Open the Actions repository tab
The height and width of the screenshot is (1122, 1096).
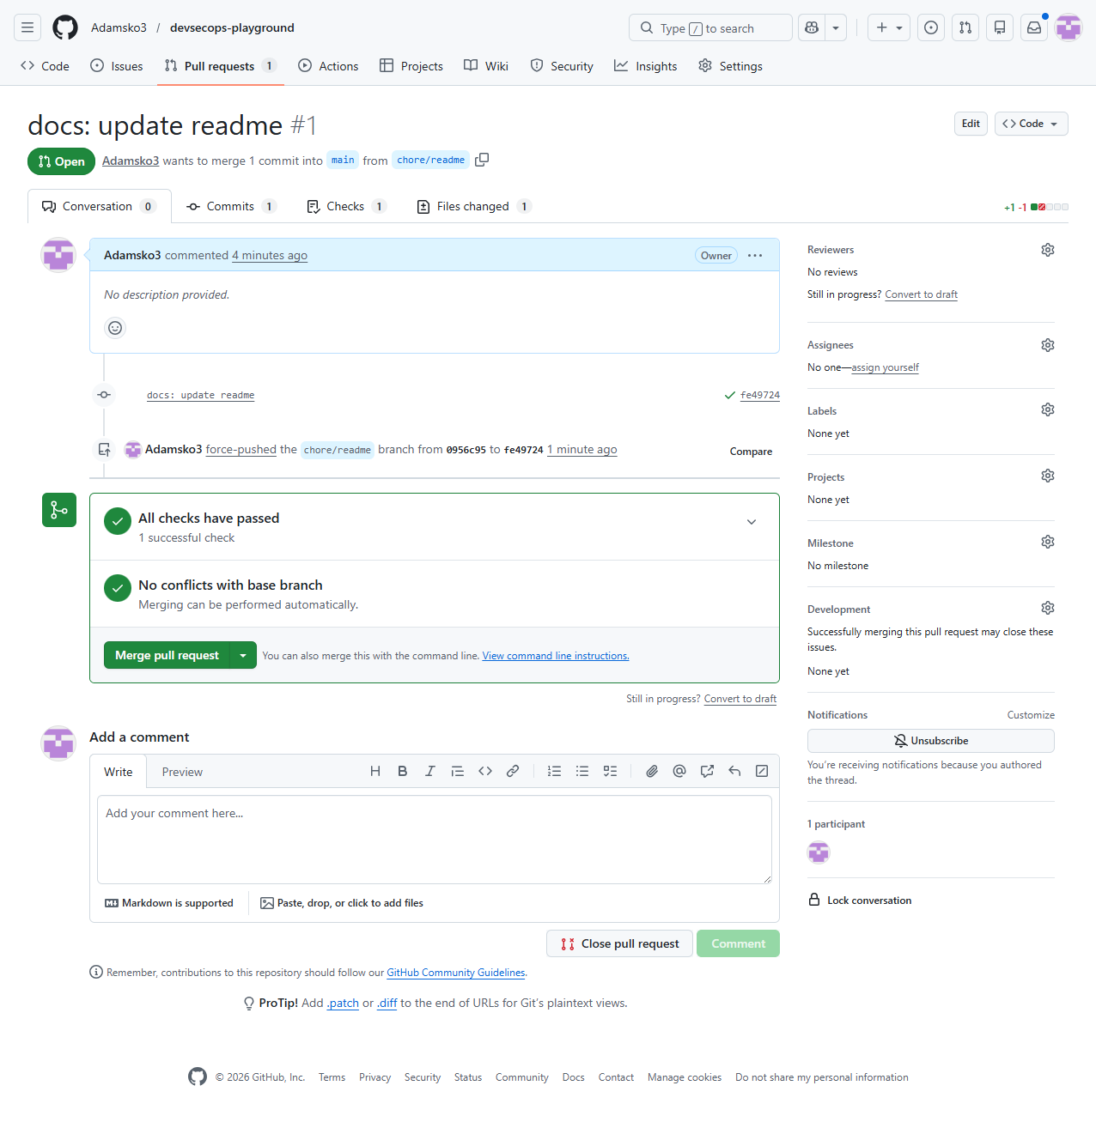tap(328, 66)
